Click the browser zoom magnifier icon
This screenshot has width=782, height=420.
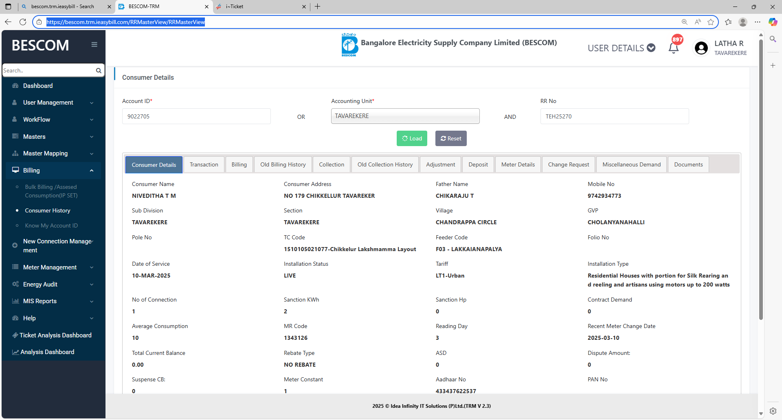[x=685, y=22]
